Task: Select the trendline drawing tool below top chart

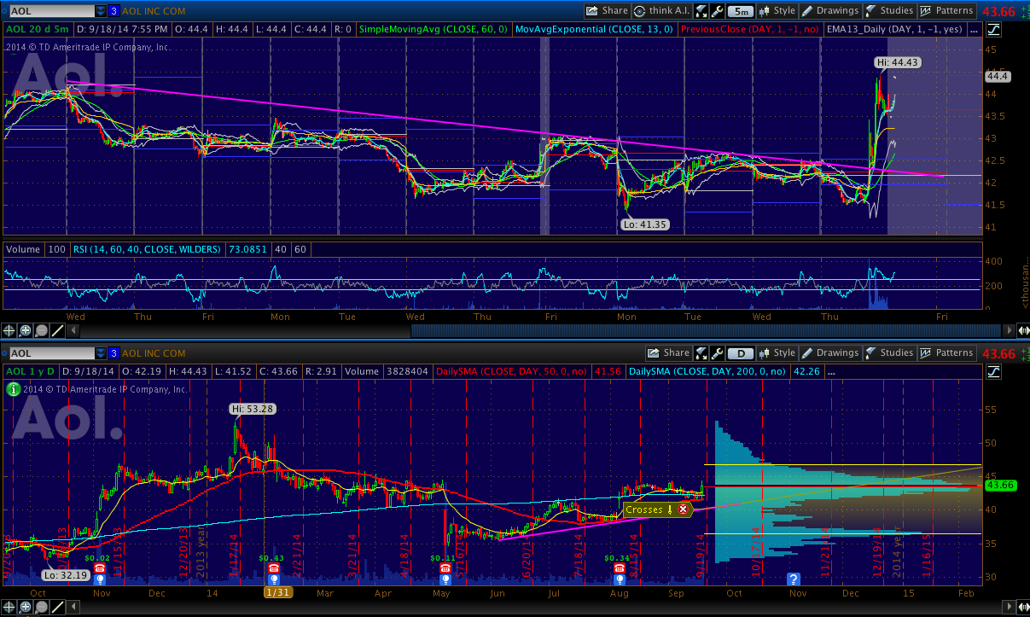Action: (58, 330)
